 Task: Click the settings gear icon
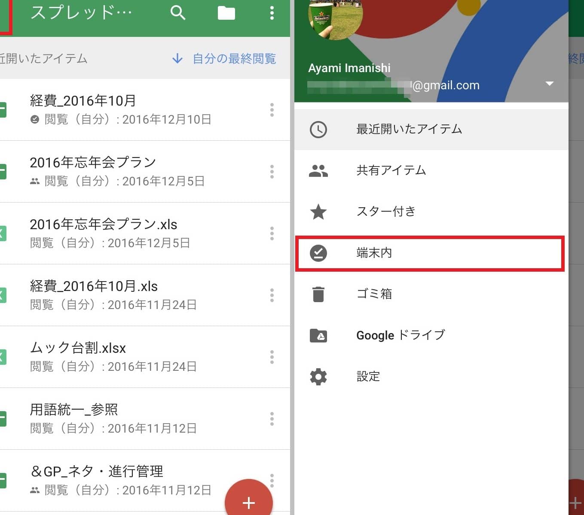318,377
